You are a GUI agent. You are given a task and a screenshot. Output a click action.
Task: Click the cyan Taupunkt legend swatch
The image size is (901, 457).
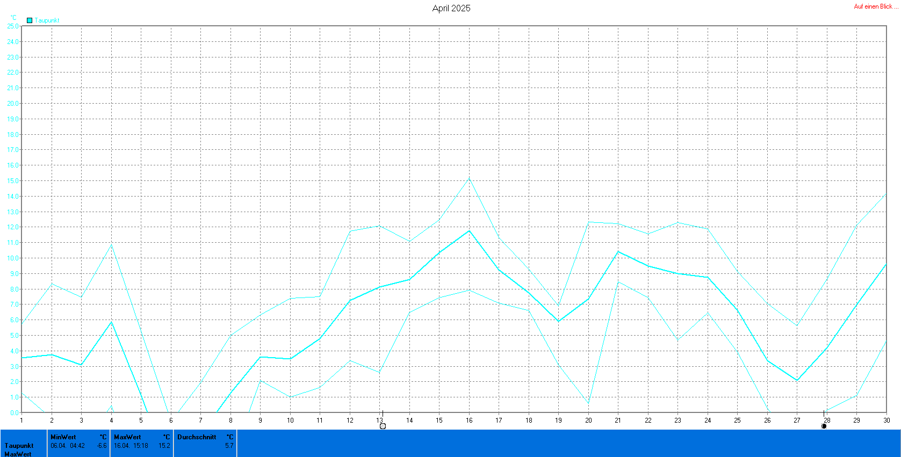(x=30, y=20)
